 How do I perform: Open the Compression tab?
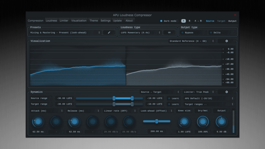click(x=36, y=21)
